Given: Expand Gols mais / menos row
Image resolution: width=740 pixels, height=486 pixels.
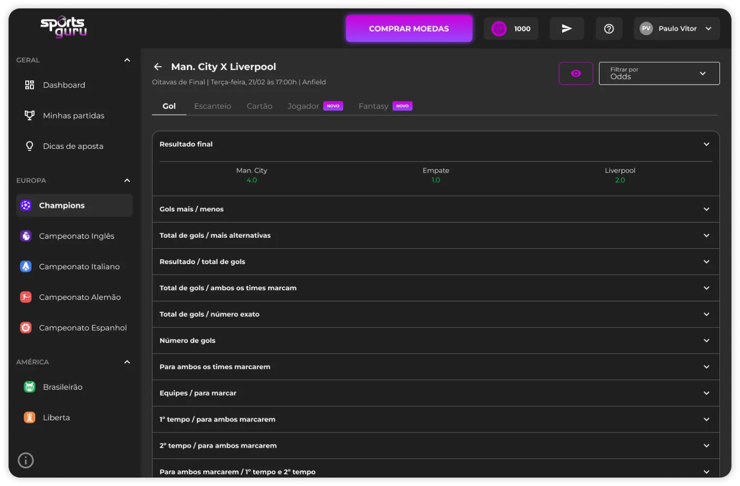Looking at the screenshot, I should [435, 209].
